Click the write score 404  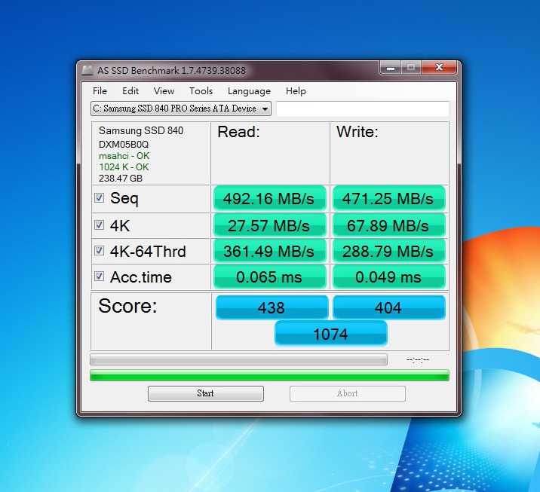pyautogui.click(x=389, y=307)
